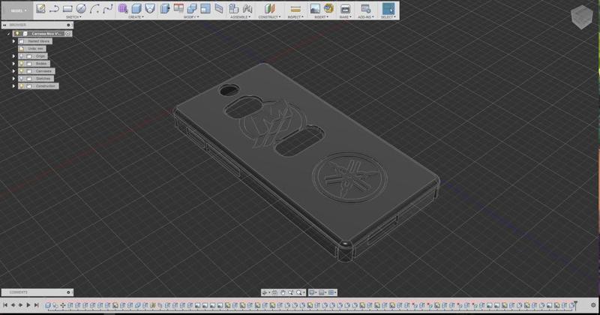Click the COMMENTS panel options dot
Viewport: 600px width, 315px height.
(x=68, y=292)
